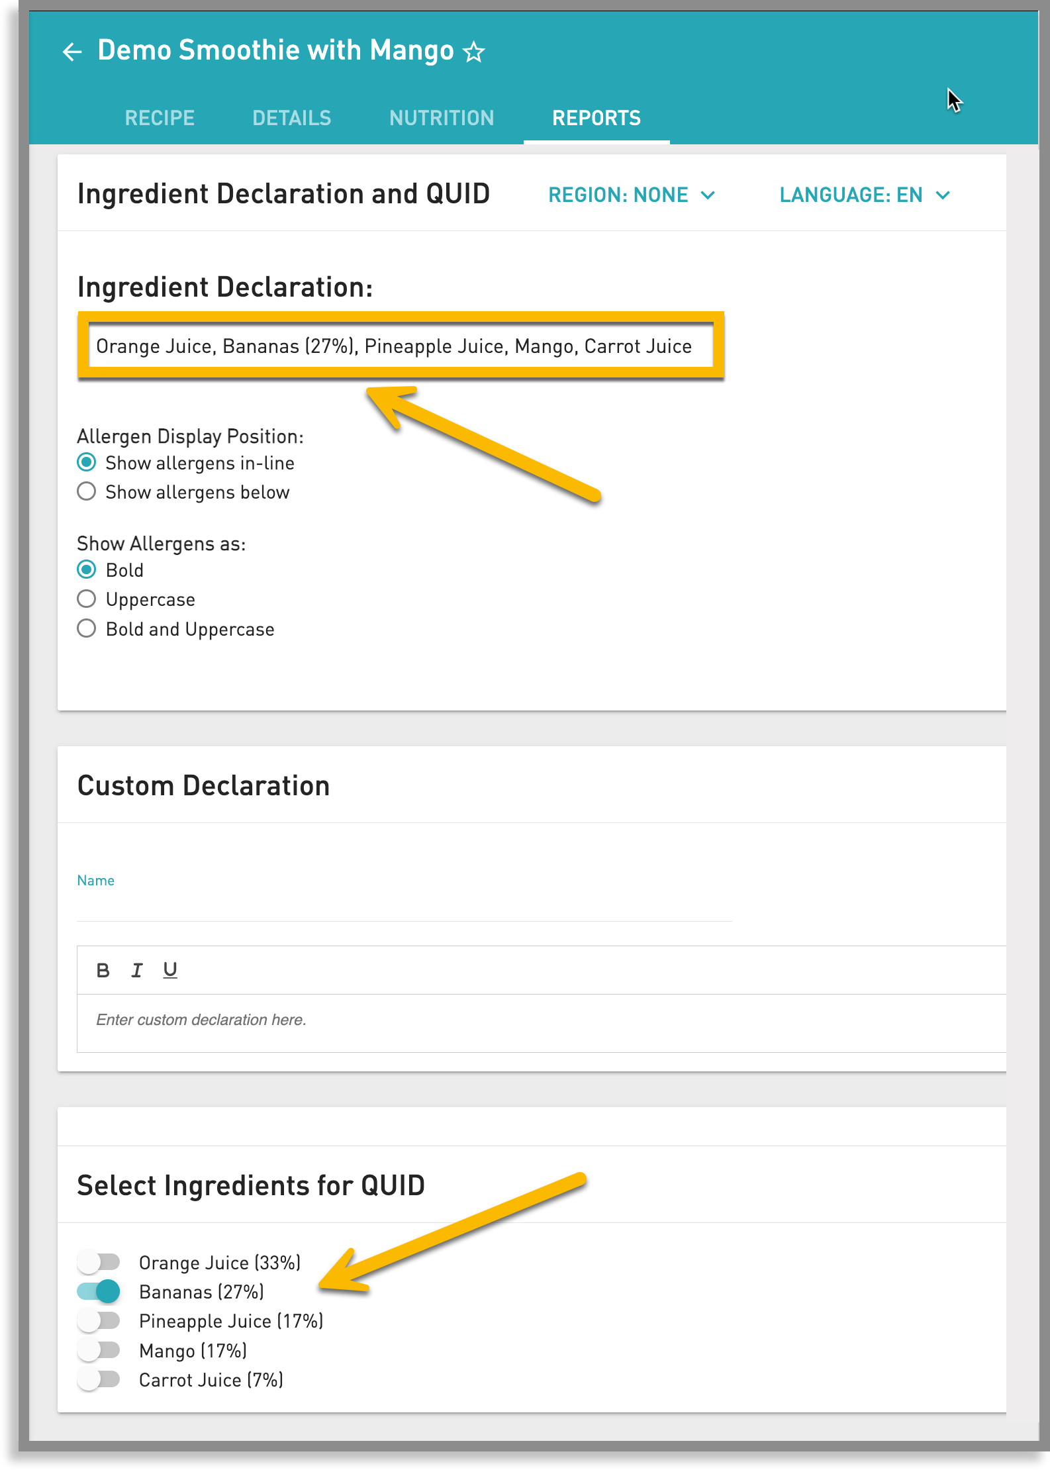Switch to the Details tab
The image size is (1050, 1470).
291,117
